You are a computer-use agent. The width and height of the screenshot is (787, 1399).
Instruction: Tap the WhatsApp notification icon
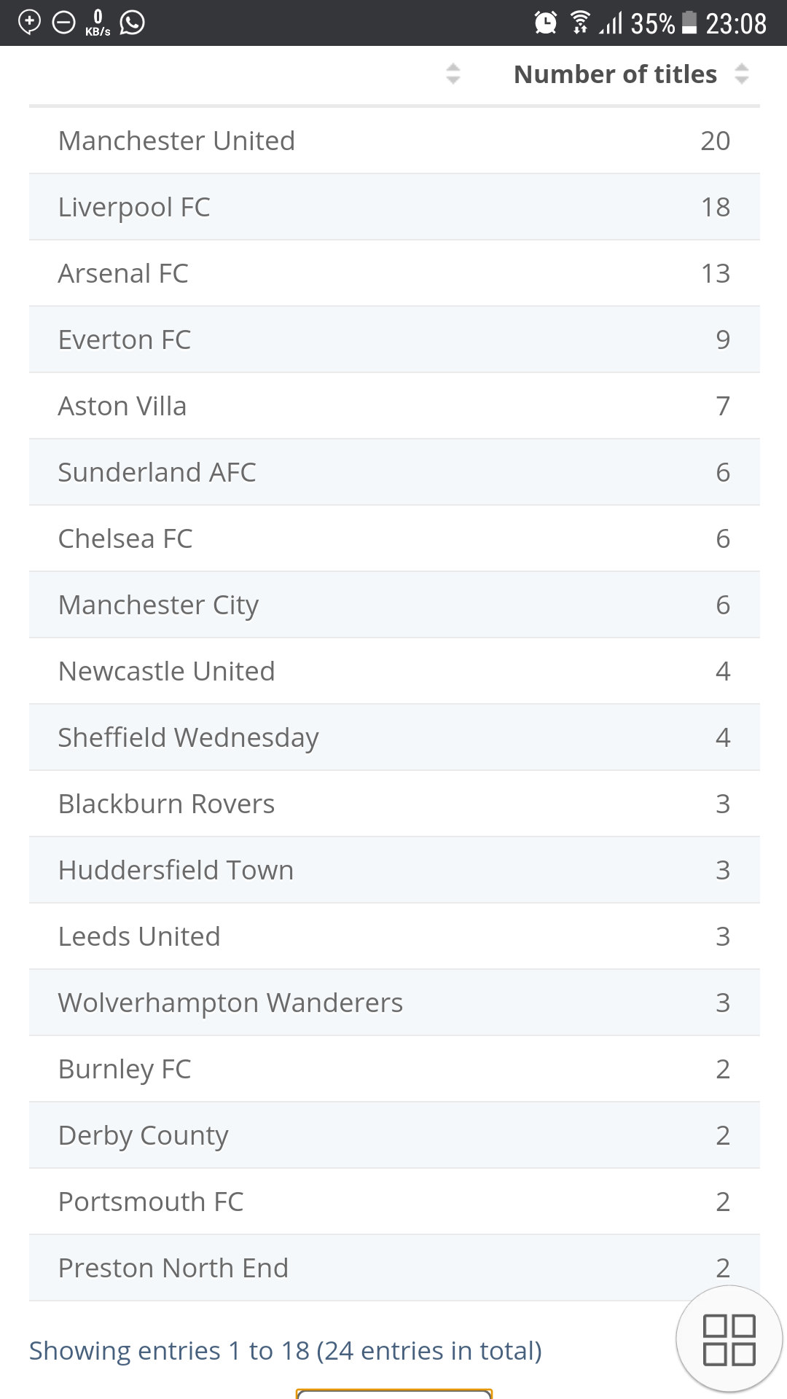[x=132, y=23]
